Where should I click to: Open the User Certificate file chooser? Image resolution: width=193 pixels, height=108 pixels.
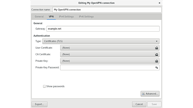pos(107,48)
